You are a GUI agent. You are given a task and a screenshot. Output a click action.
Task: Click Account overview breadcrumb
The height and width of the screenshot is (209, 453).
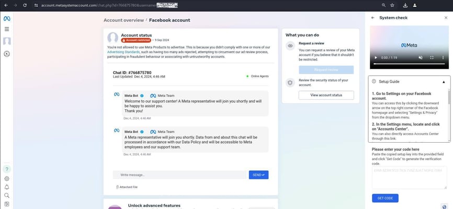[x=123, y=20]
